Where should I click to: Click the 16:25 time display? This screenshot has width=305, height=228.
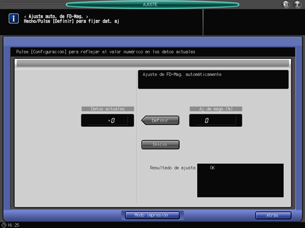pos(14,225)
